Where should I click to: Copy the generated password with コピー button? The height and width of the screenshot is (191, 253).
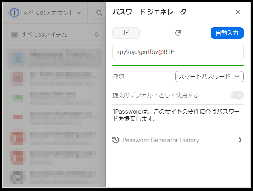(126, 33)
